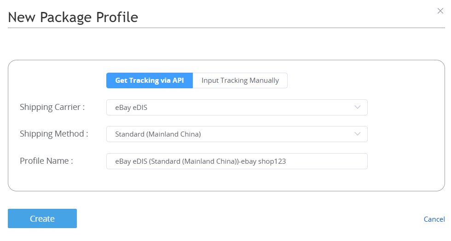Click the Shipping Carrier chevron arrow
This screenshot has height=241, width=451.
(357, 107)
